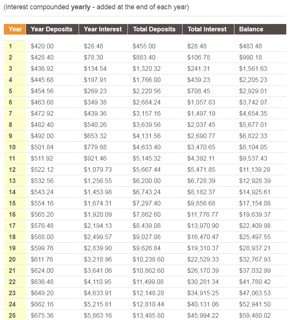Click the $1,079.73 year interest cell
This screenshot has width=289, height=320.
tap(97, 169)
